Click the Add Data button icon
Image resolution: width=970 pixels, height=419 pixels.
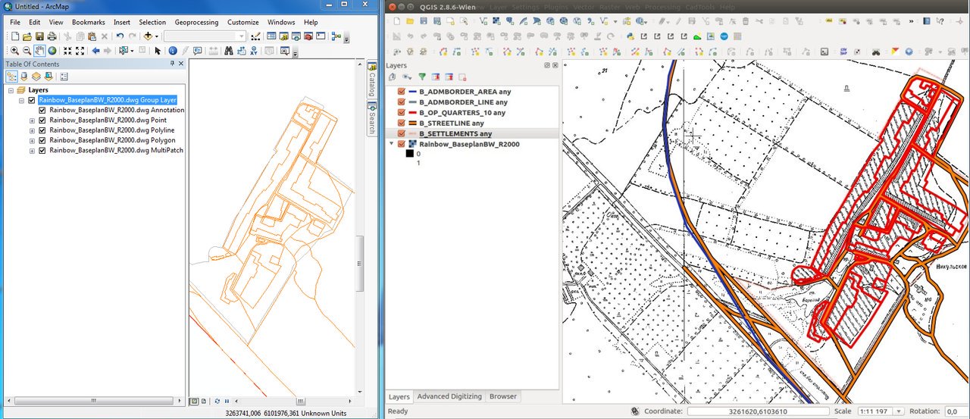point(148,36)
